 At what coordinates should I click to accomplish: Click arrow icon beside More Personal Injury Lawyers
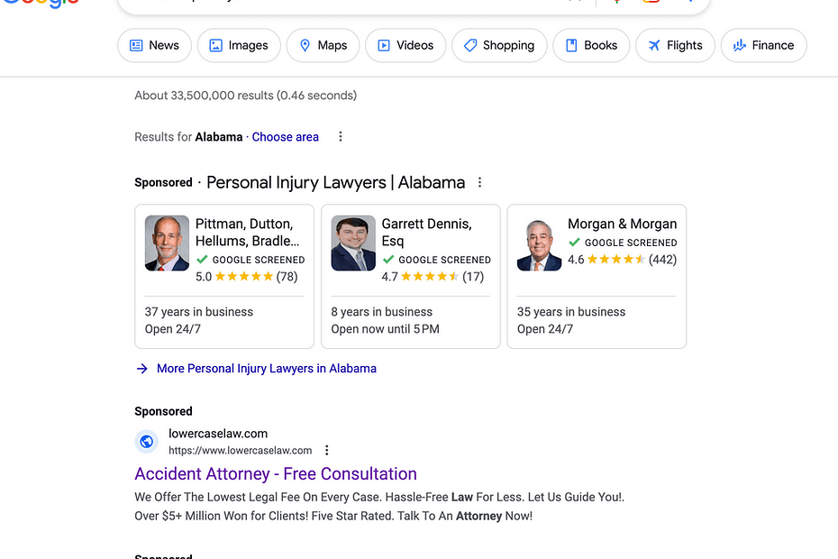[x=141, y=369]
